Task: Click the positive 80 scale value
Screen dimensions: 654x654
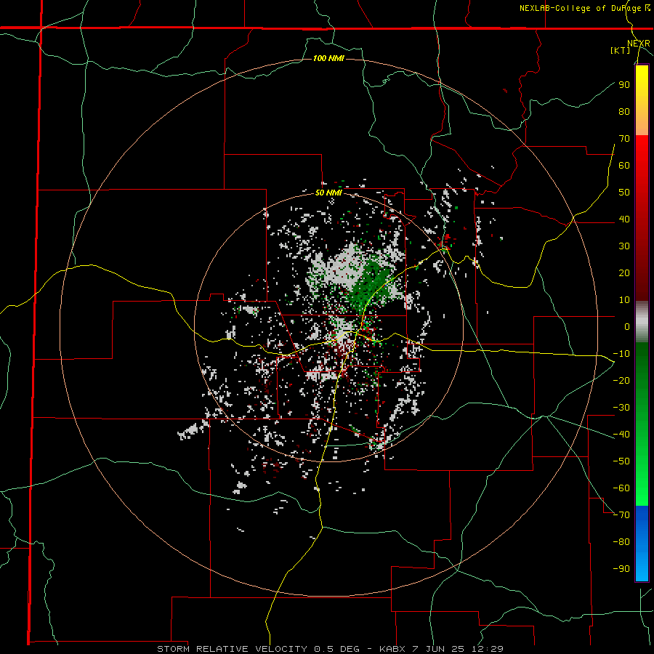Action: coord(624,112)
